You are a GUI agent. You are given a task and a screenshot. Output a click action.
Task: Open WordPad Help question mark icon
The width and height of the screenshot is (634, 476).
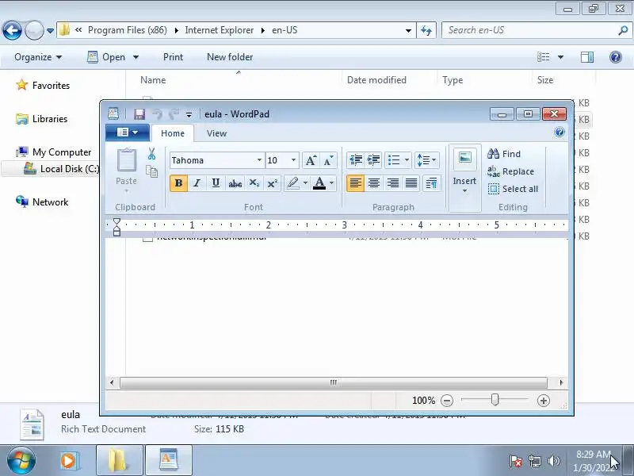tap(560, 132)
